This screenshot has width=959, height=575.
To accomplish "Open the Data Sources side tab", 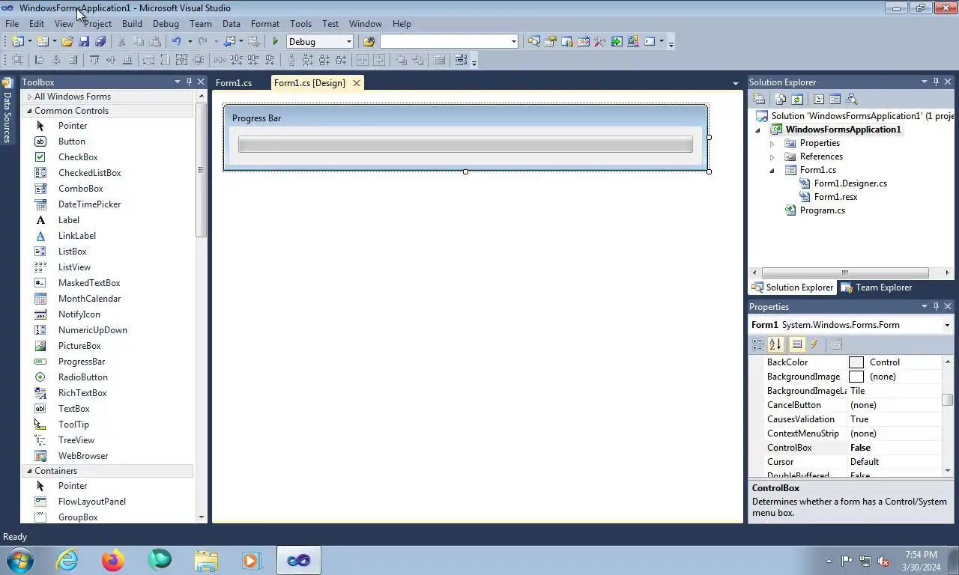I will (x=7, y=111).
